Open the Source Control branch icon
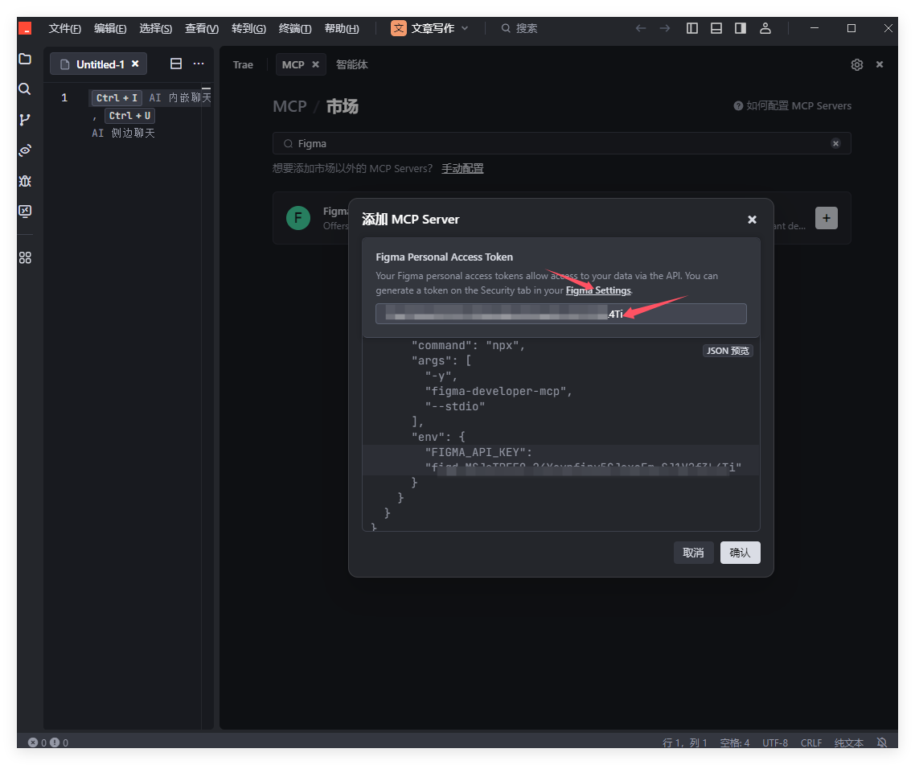The height and width of the screenshot is (765, 915). 25,120
